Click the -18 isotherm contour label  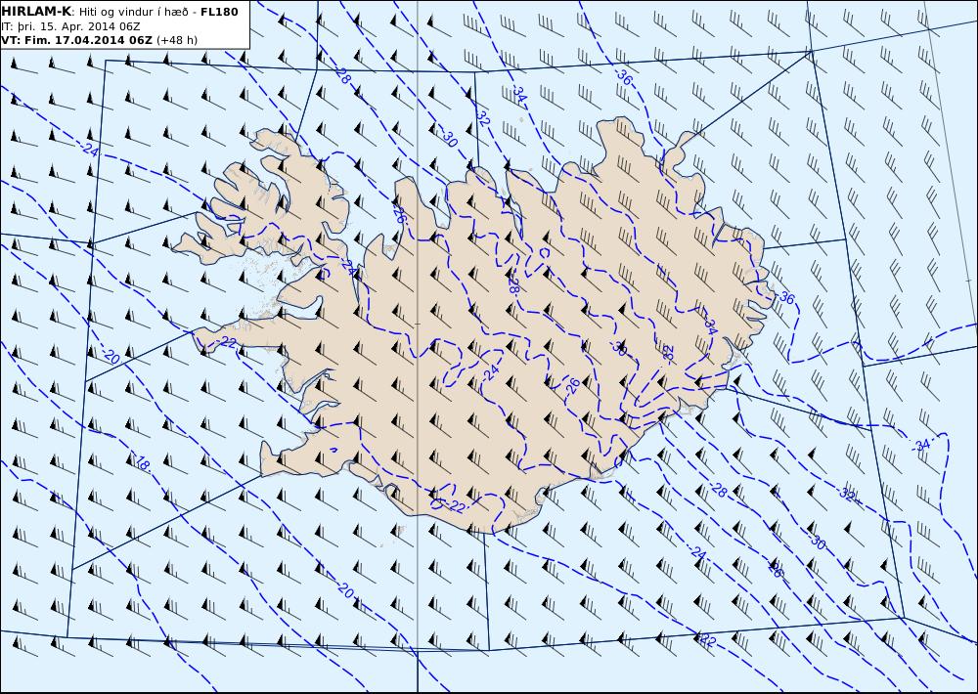click(x=142, y=463)
